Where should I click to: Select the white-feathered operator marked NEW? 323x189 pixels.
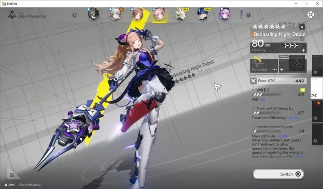tap(181, 14)
